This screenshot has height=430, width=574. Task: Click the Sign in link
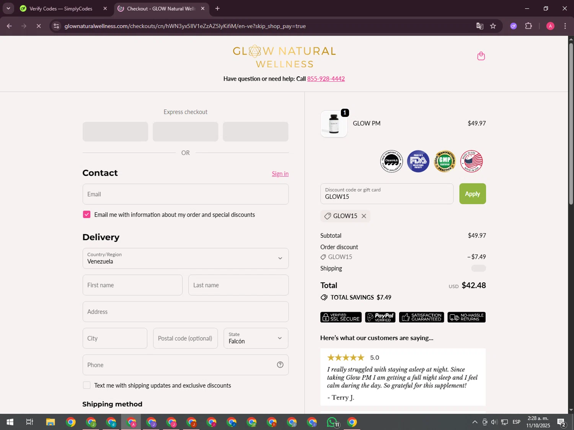pyautogui.click(x=280, y=174)
